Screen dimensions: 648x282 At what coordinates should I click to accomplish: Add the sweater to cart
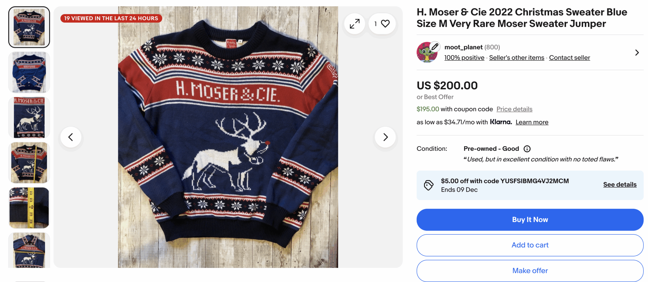(530, 245)
